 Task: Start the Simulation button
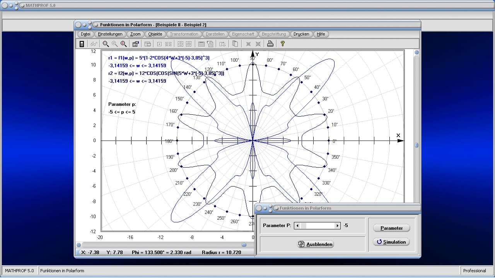(391, 242)
